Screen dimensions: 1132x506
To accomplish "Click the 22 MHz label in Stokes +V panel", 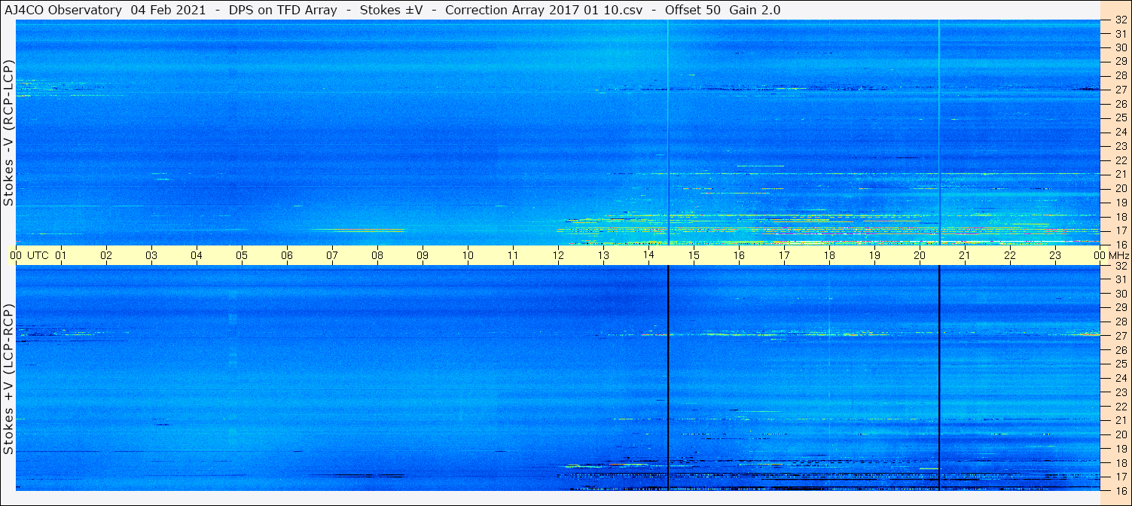I will click(1121, 406).
